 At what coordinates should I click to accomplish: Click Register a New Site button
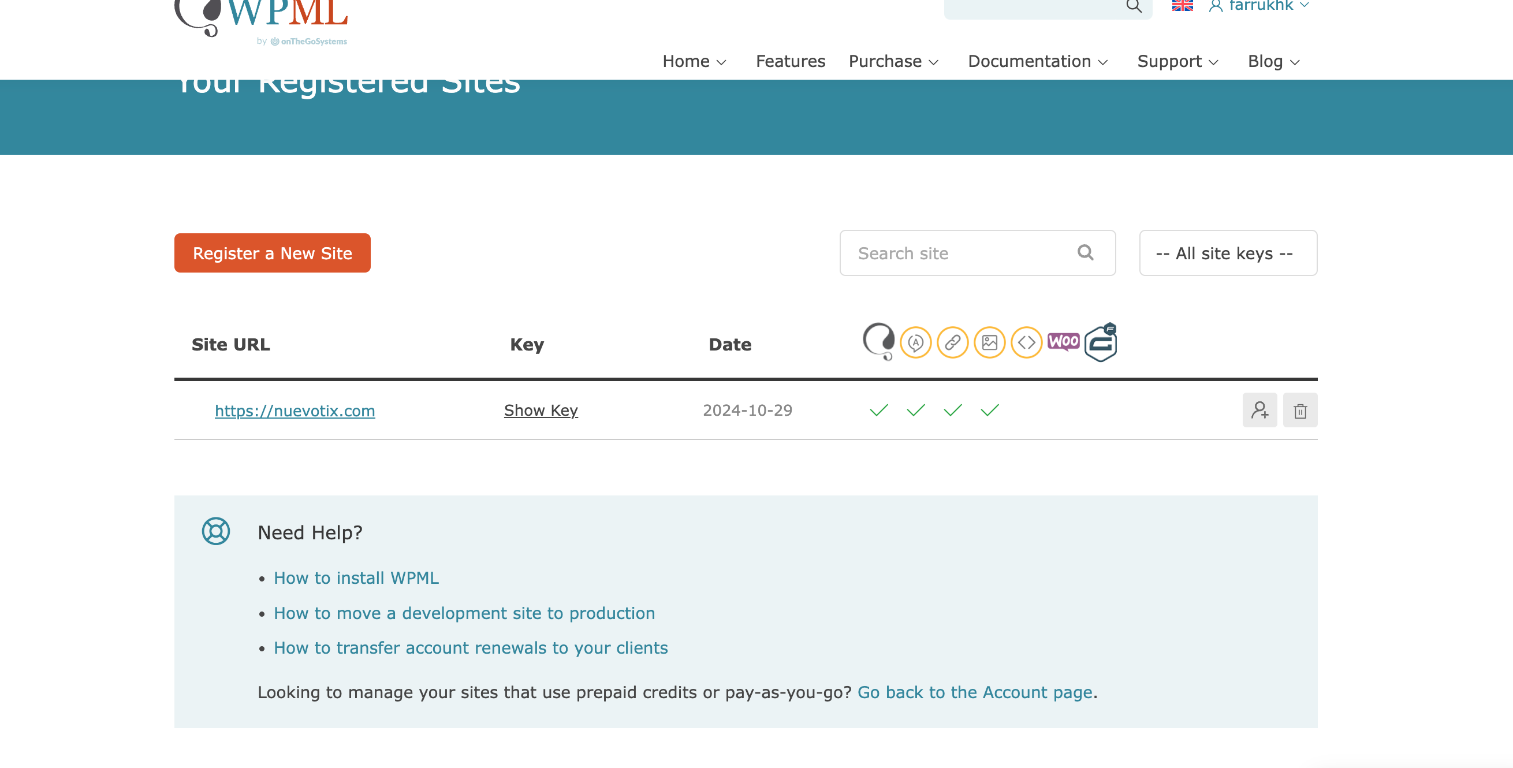(272, 253)
